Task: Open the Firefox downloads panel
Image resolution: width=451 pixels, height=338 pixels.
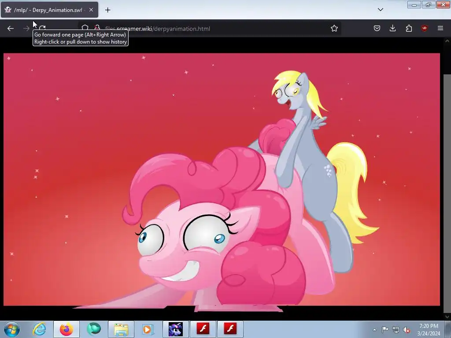Action: 392,28
